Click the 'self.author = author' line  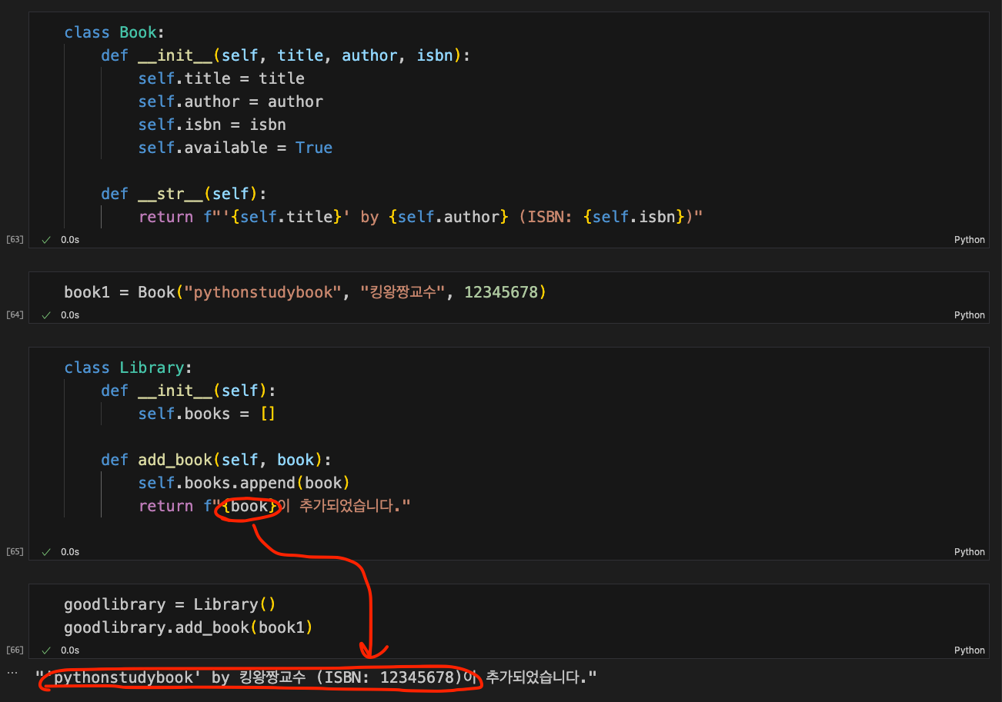(x=231, y=101)
